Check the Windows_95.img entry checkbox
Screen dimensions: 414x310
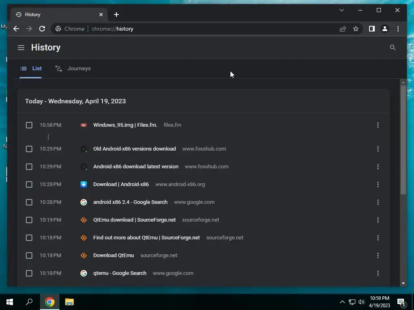pos(29,125)
